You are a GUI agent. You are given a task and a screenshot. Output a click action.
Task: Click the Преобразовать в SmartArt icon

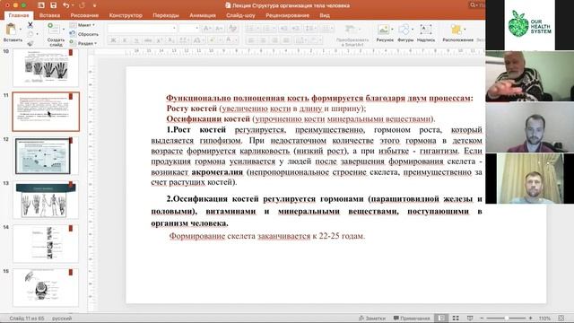[351, 30]
